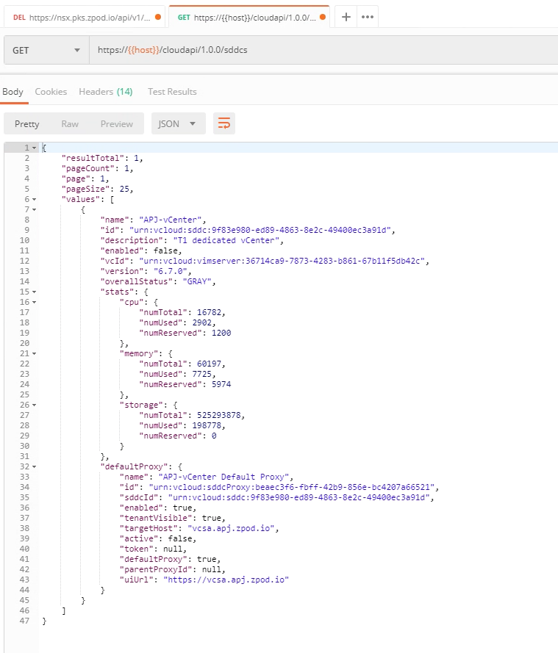Open the Cookies response tab

51,92
